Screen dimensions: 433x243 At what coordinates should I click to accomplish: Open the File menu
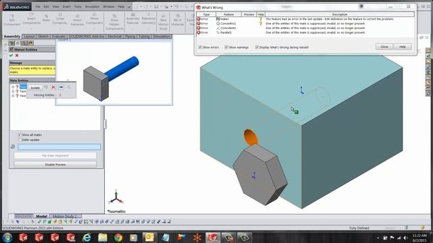pos(38,6)
